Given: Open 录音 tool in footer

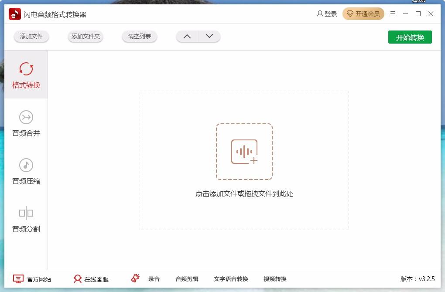Looking at the screenshot, I should 154,279.
